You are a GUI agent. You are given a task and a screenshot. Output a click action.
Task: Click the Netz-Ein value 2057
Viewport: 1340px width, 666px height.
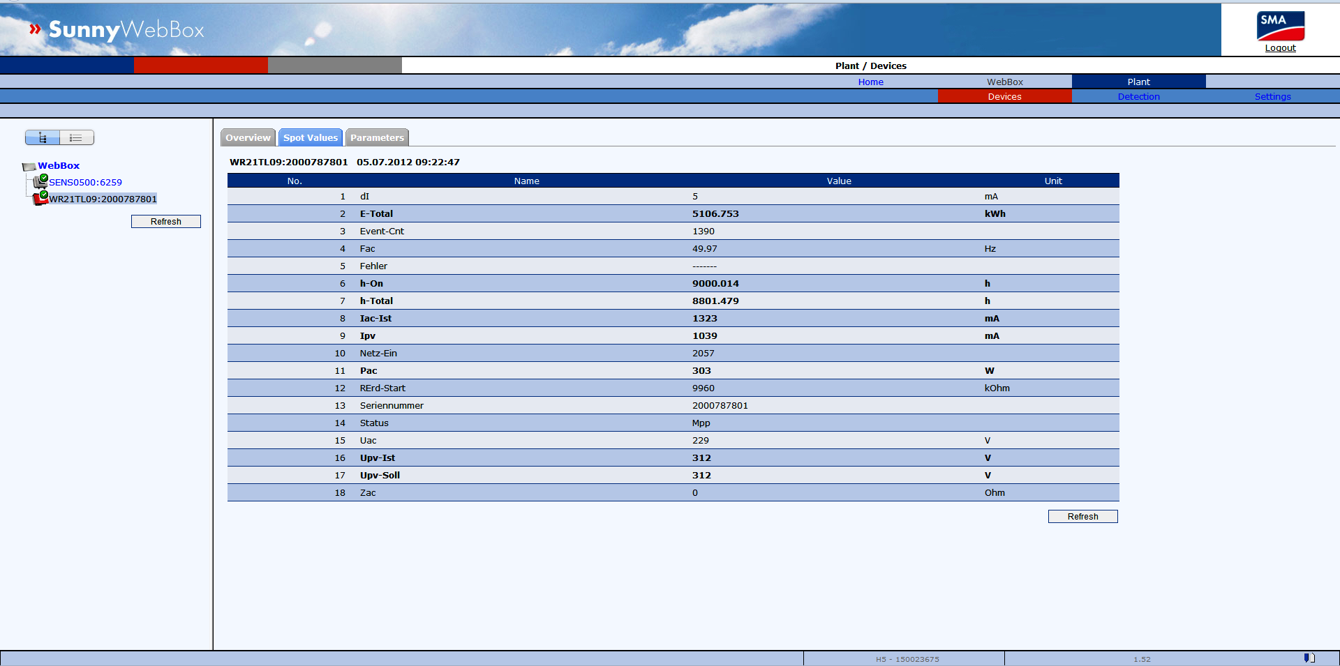703,354
